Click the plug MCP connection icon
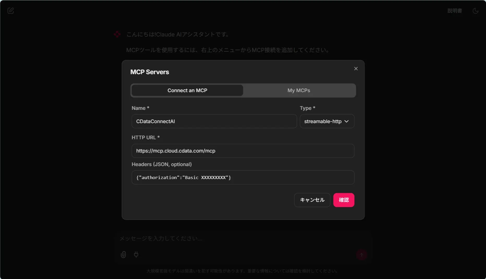This screenshot has height=279, width=486. tap(136, 254)
